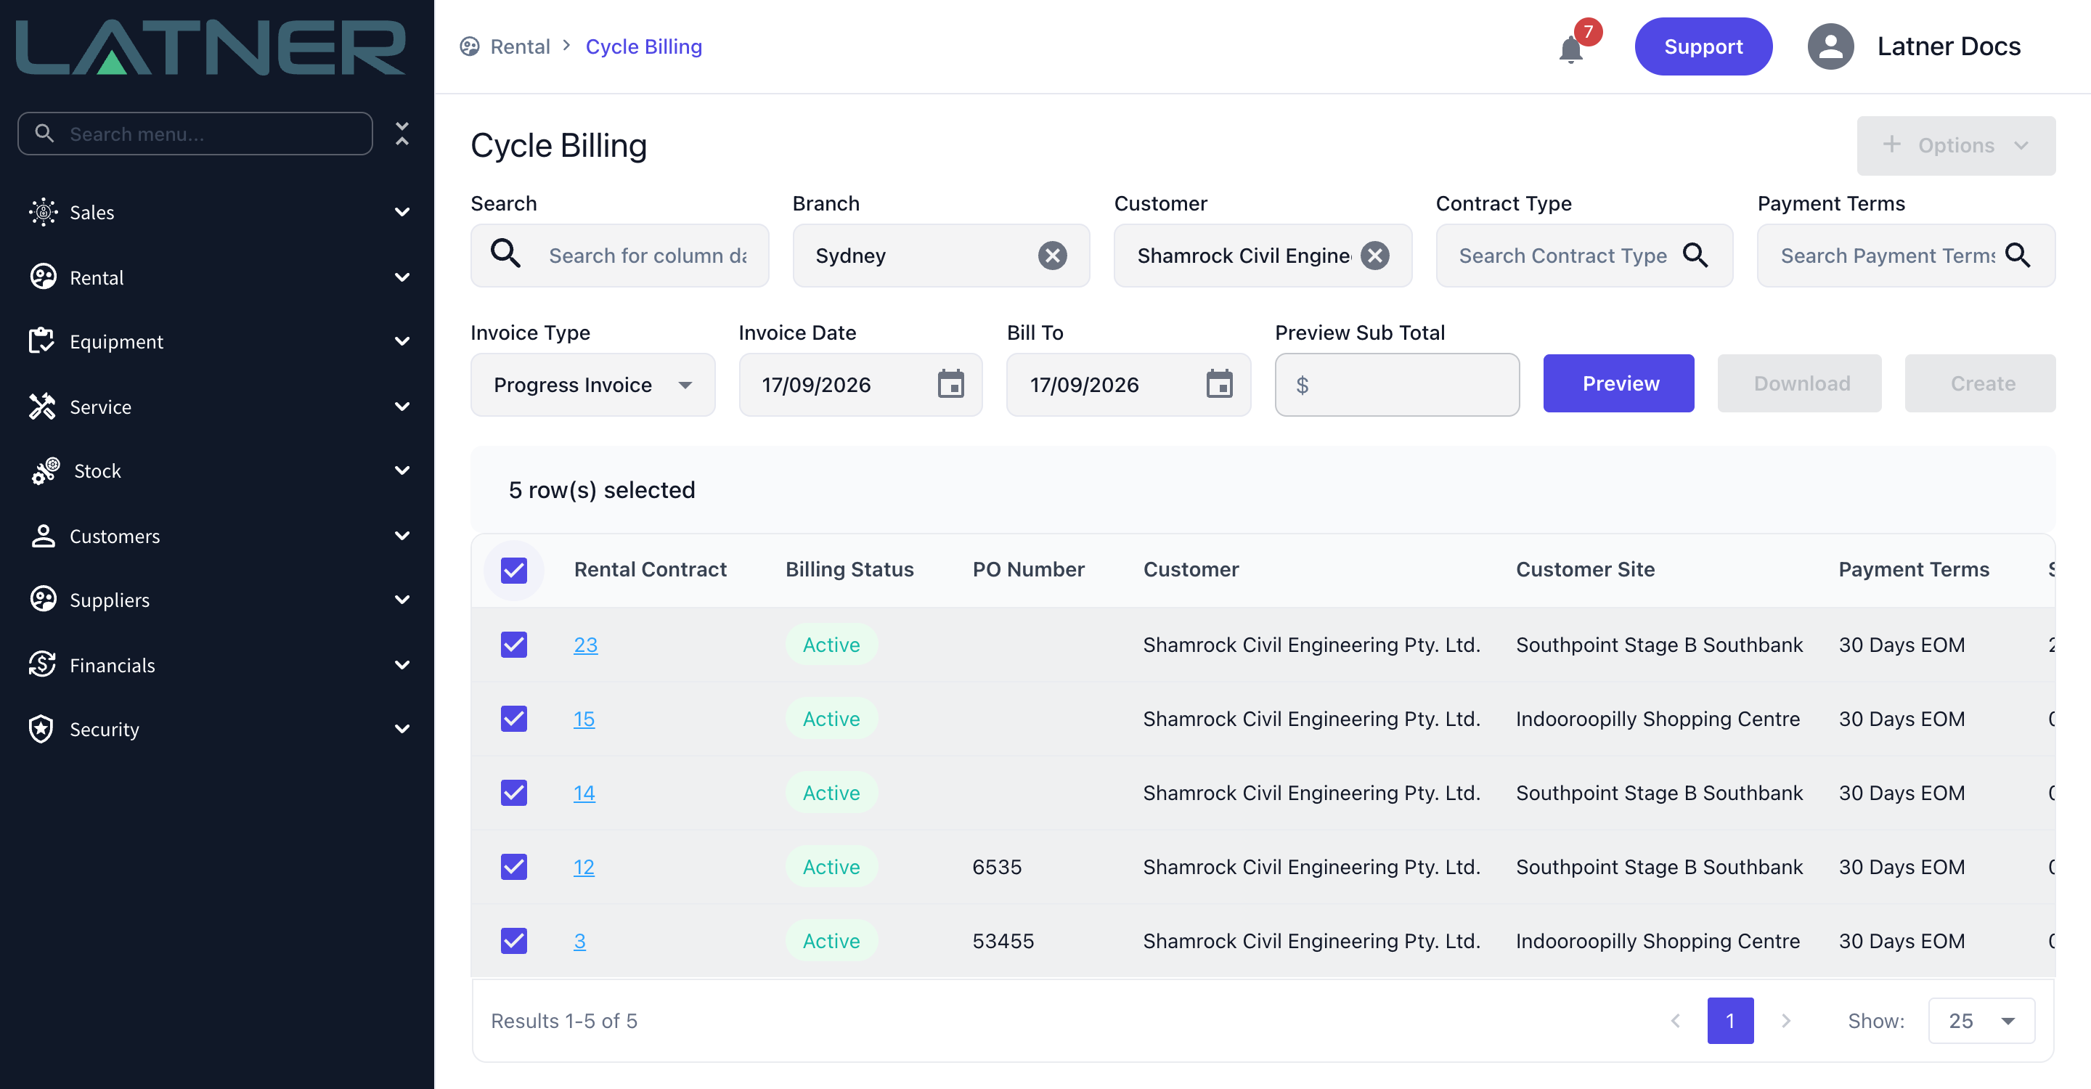Click the Sales sidebar icon

[43, 212]
